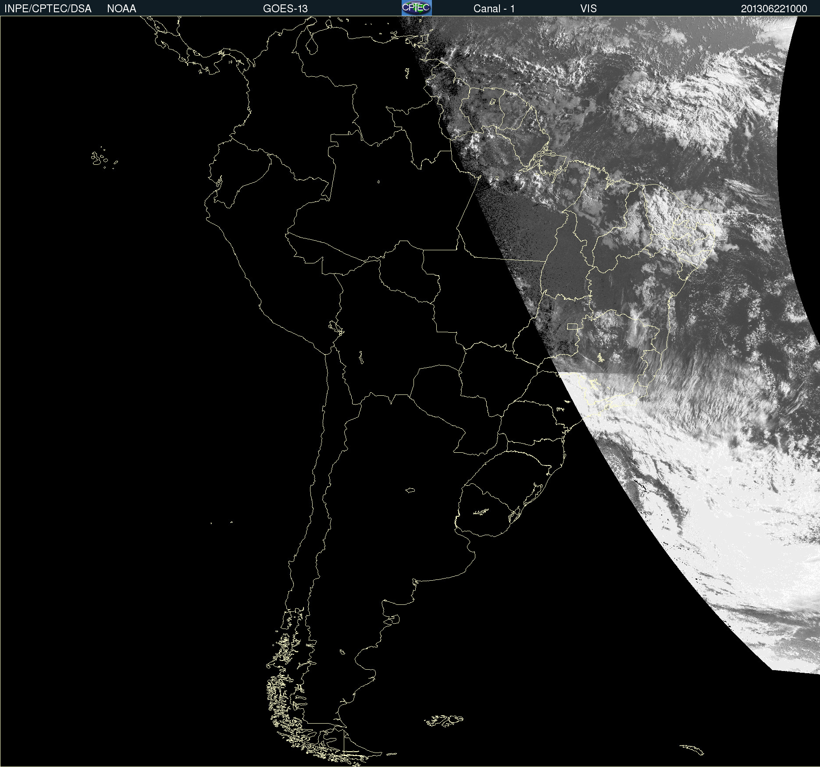The image size is (820, 767).
Task: Click the Mar Chiquita lake outline in Argentina
Action: [410, 490]
